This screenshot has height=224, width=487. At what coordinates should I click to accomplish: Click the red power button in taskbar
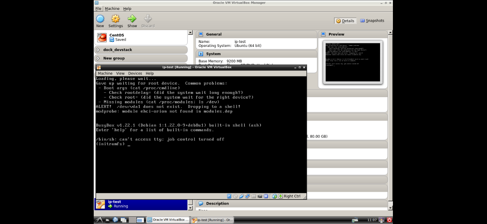389,220
